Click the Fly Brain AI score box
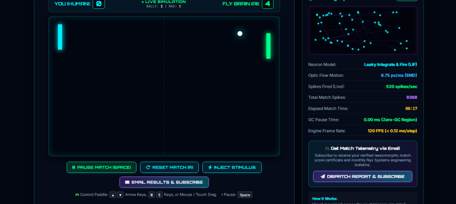 click(268, 4)
